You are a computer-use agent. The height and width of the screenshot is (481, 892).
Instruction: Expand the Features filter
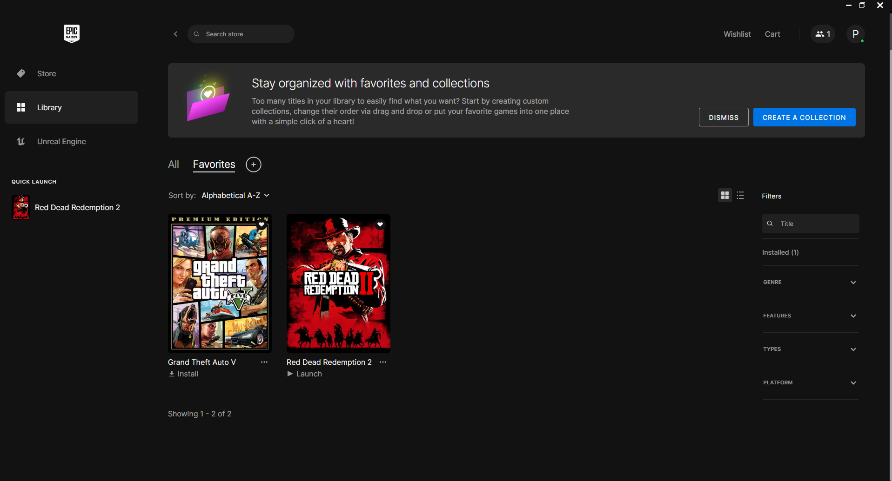click(811, 316)
